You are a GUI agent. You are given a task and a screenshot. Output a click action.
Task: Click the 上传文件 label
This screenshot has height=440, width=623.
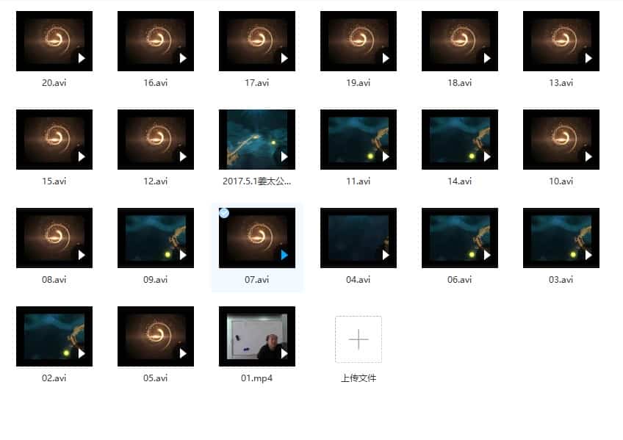tap(358, 378)
